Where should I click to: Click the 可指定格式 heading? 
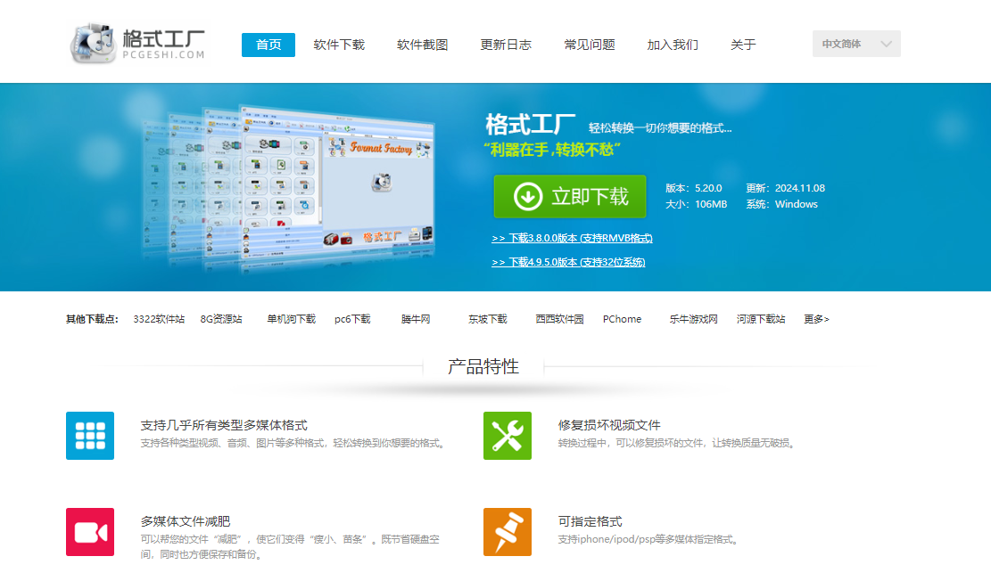pos(590,521)
